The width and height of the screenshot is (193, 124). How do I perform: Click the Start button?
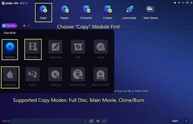click(x=175, y=121)
